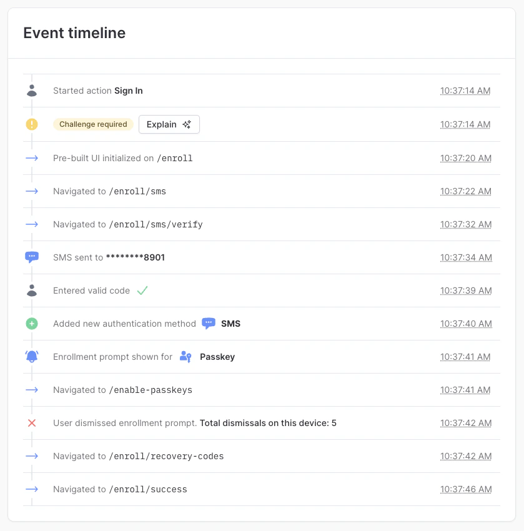Open the 10:37:34 AM timestamp for SMS sent
Image resolution: width=524 pixels, height=531 pixels.
pos(465,257)
